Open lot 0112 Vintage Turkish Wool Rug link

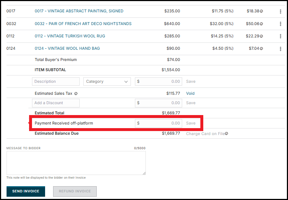click(70, 36)
